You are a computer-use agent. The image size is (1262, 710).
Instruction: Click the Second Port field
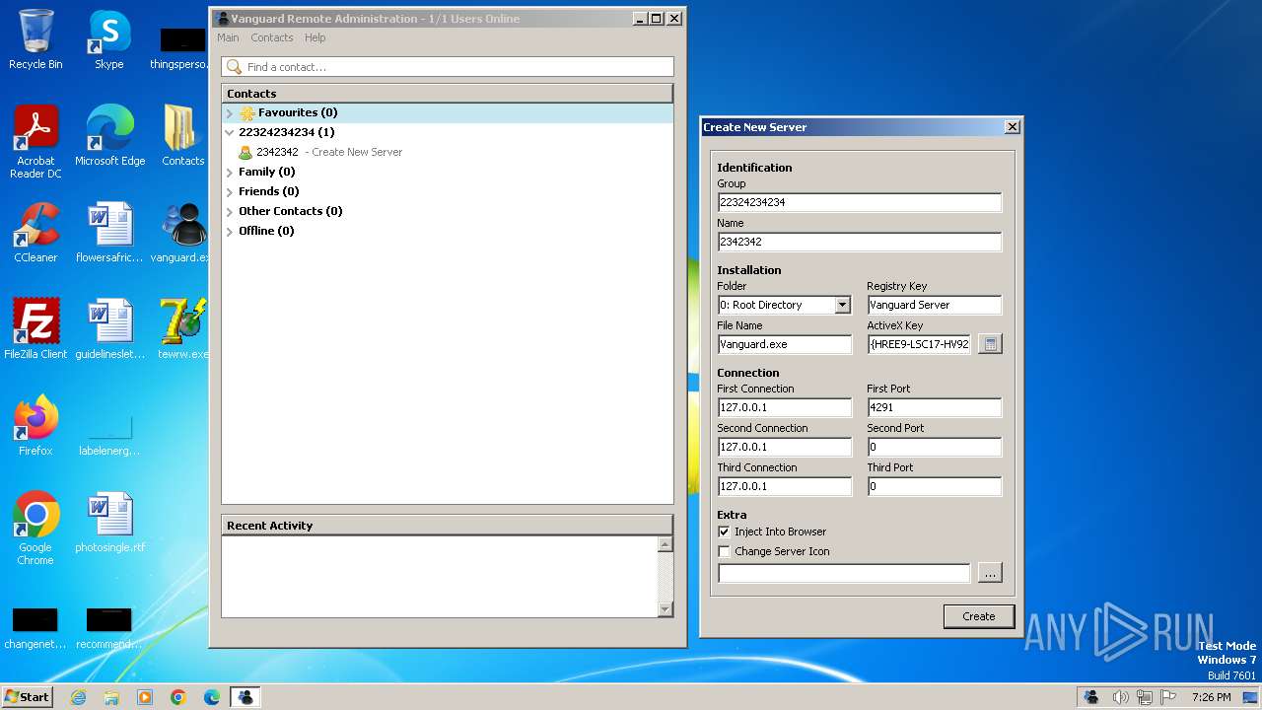[935, 447]
